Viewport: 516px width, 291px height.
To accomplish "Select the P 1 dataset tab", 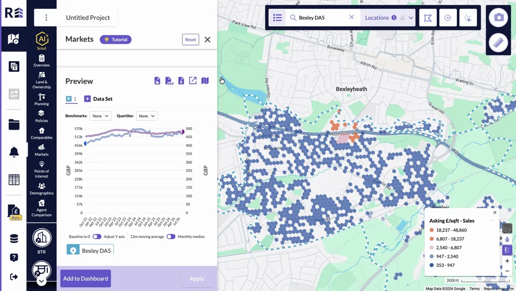I will click(71, 99).
